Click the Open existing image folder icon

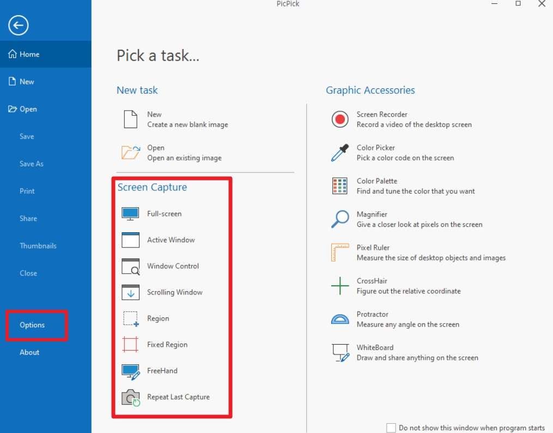click(x=131, y=153)
